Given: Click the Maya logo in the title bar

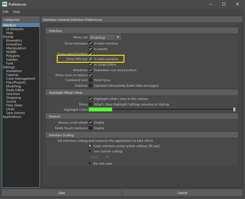Looking at the screenshot, I should [4, 4].
